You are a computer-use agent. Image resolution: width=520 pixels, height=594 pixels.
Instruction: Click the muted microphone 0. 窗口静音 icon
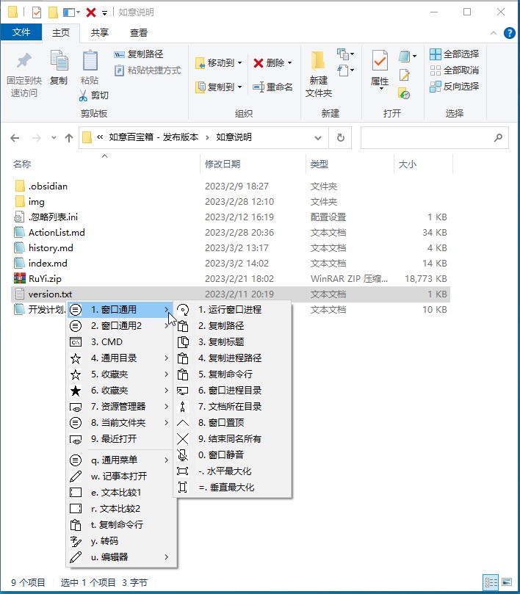pyautogui.click(x=183, y=455)
